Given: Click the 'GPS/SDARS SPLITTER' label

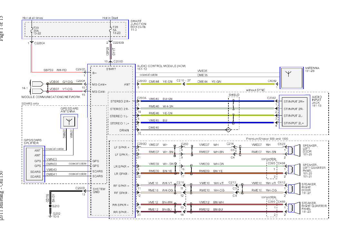Looking at the screenshot, I should pyautogui.click(x=33, y=142).
